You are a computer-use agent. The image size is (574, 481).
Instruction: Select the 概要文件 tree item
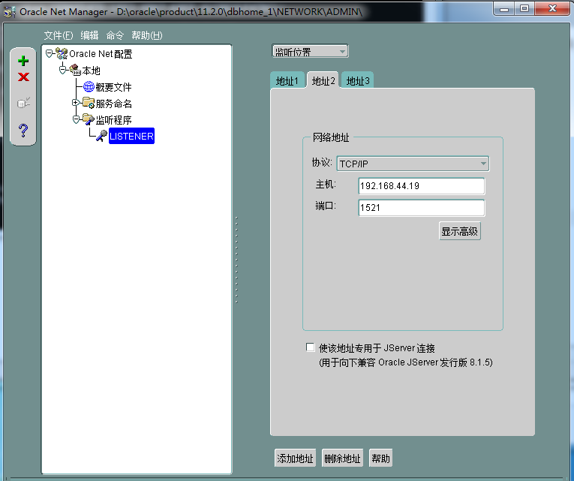(x=113, y=87)
